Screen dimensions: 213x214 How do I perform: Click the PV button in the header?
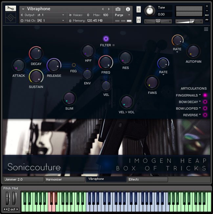coord(207,20)
